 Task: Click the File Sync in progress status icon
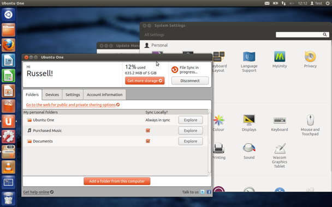175,70
